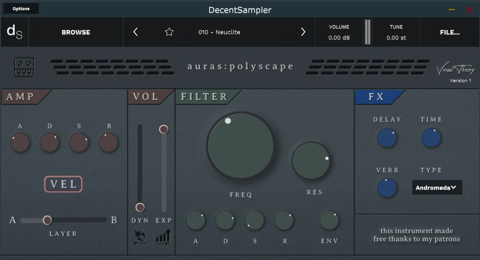Toggle the VEL velocity button
This screenshot has width=480, height=260.
tap(63, 184)
